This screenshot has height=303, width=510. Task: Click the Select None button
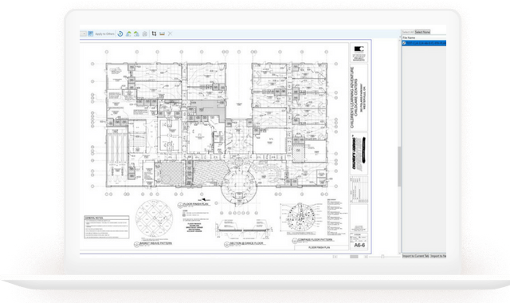click(x=422, y=32)
